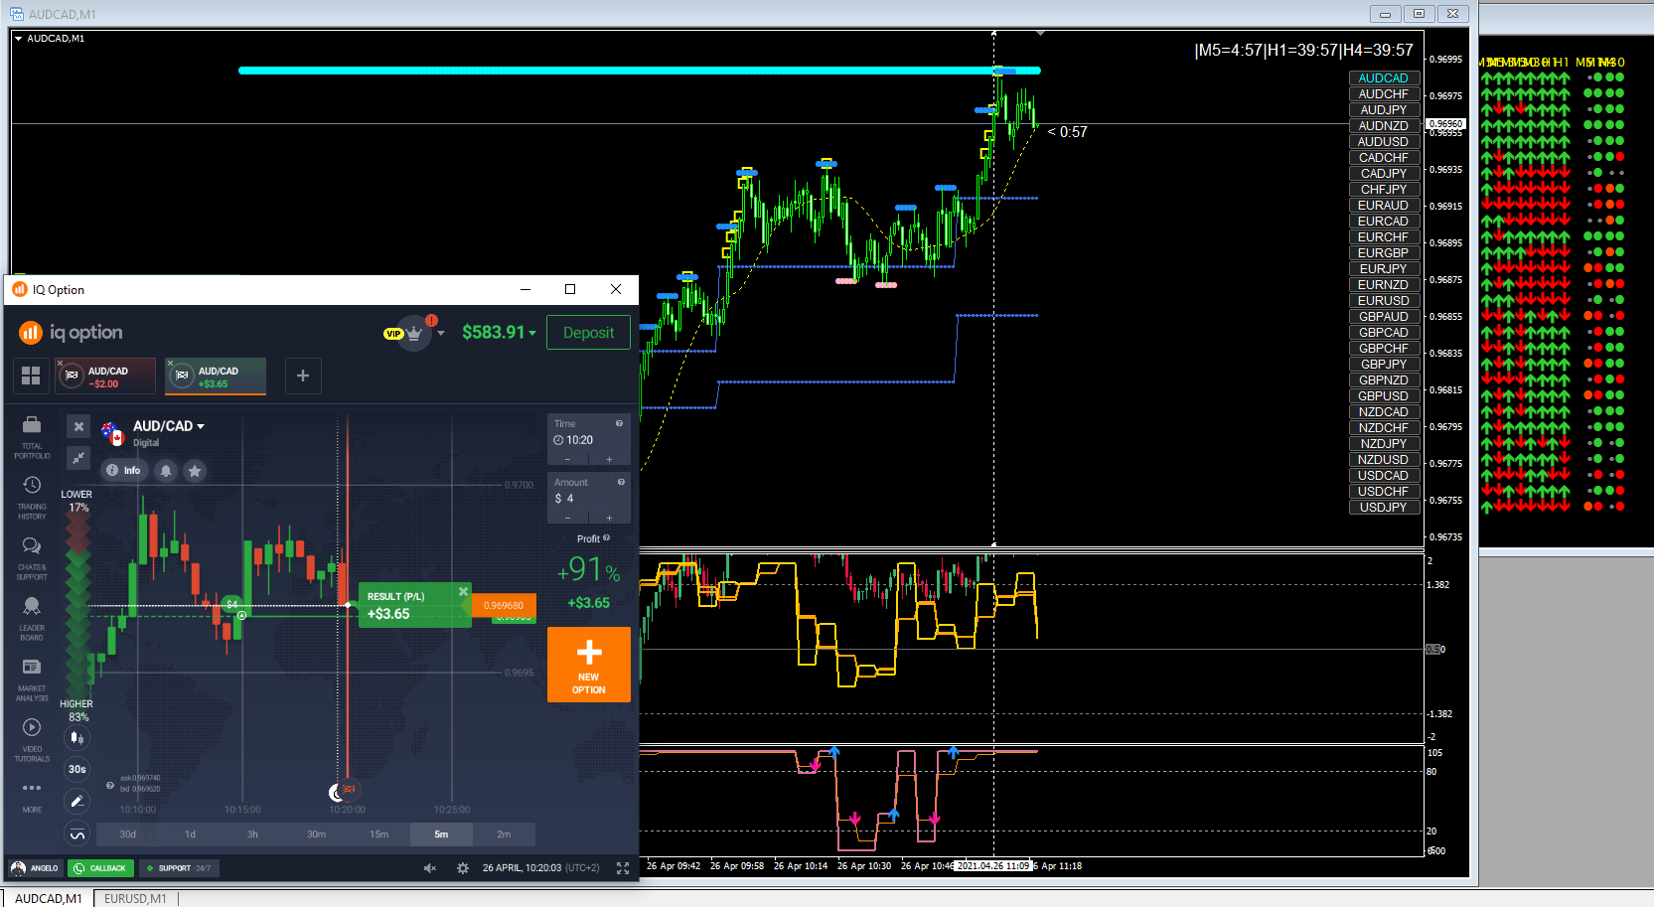Switch to the AUD/CAD +$3.65 tab

(216, 377)
